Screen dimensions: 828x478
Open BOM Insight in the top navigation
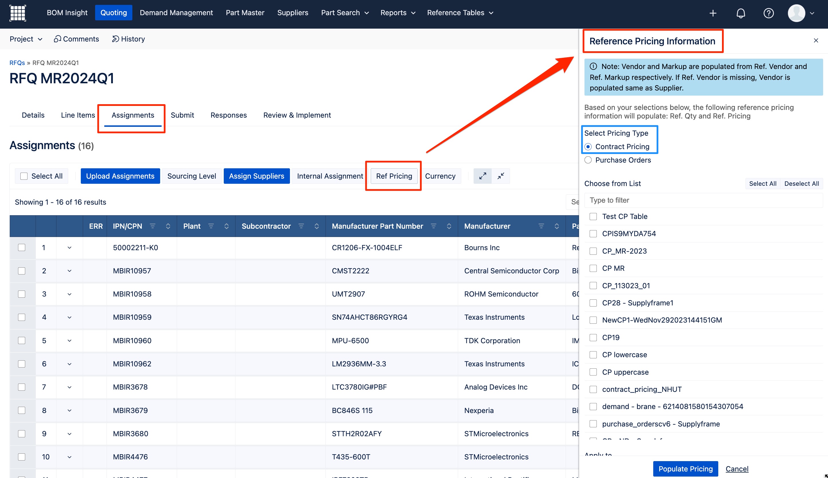tap(67, 13)
